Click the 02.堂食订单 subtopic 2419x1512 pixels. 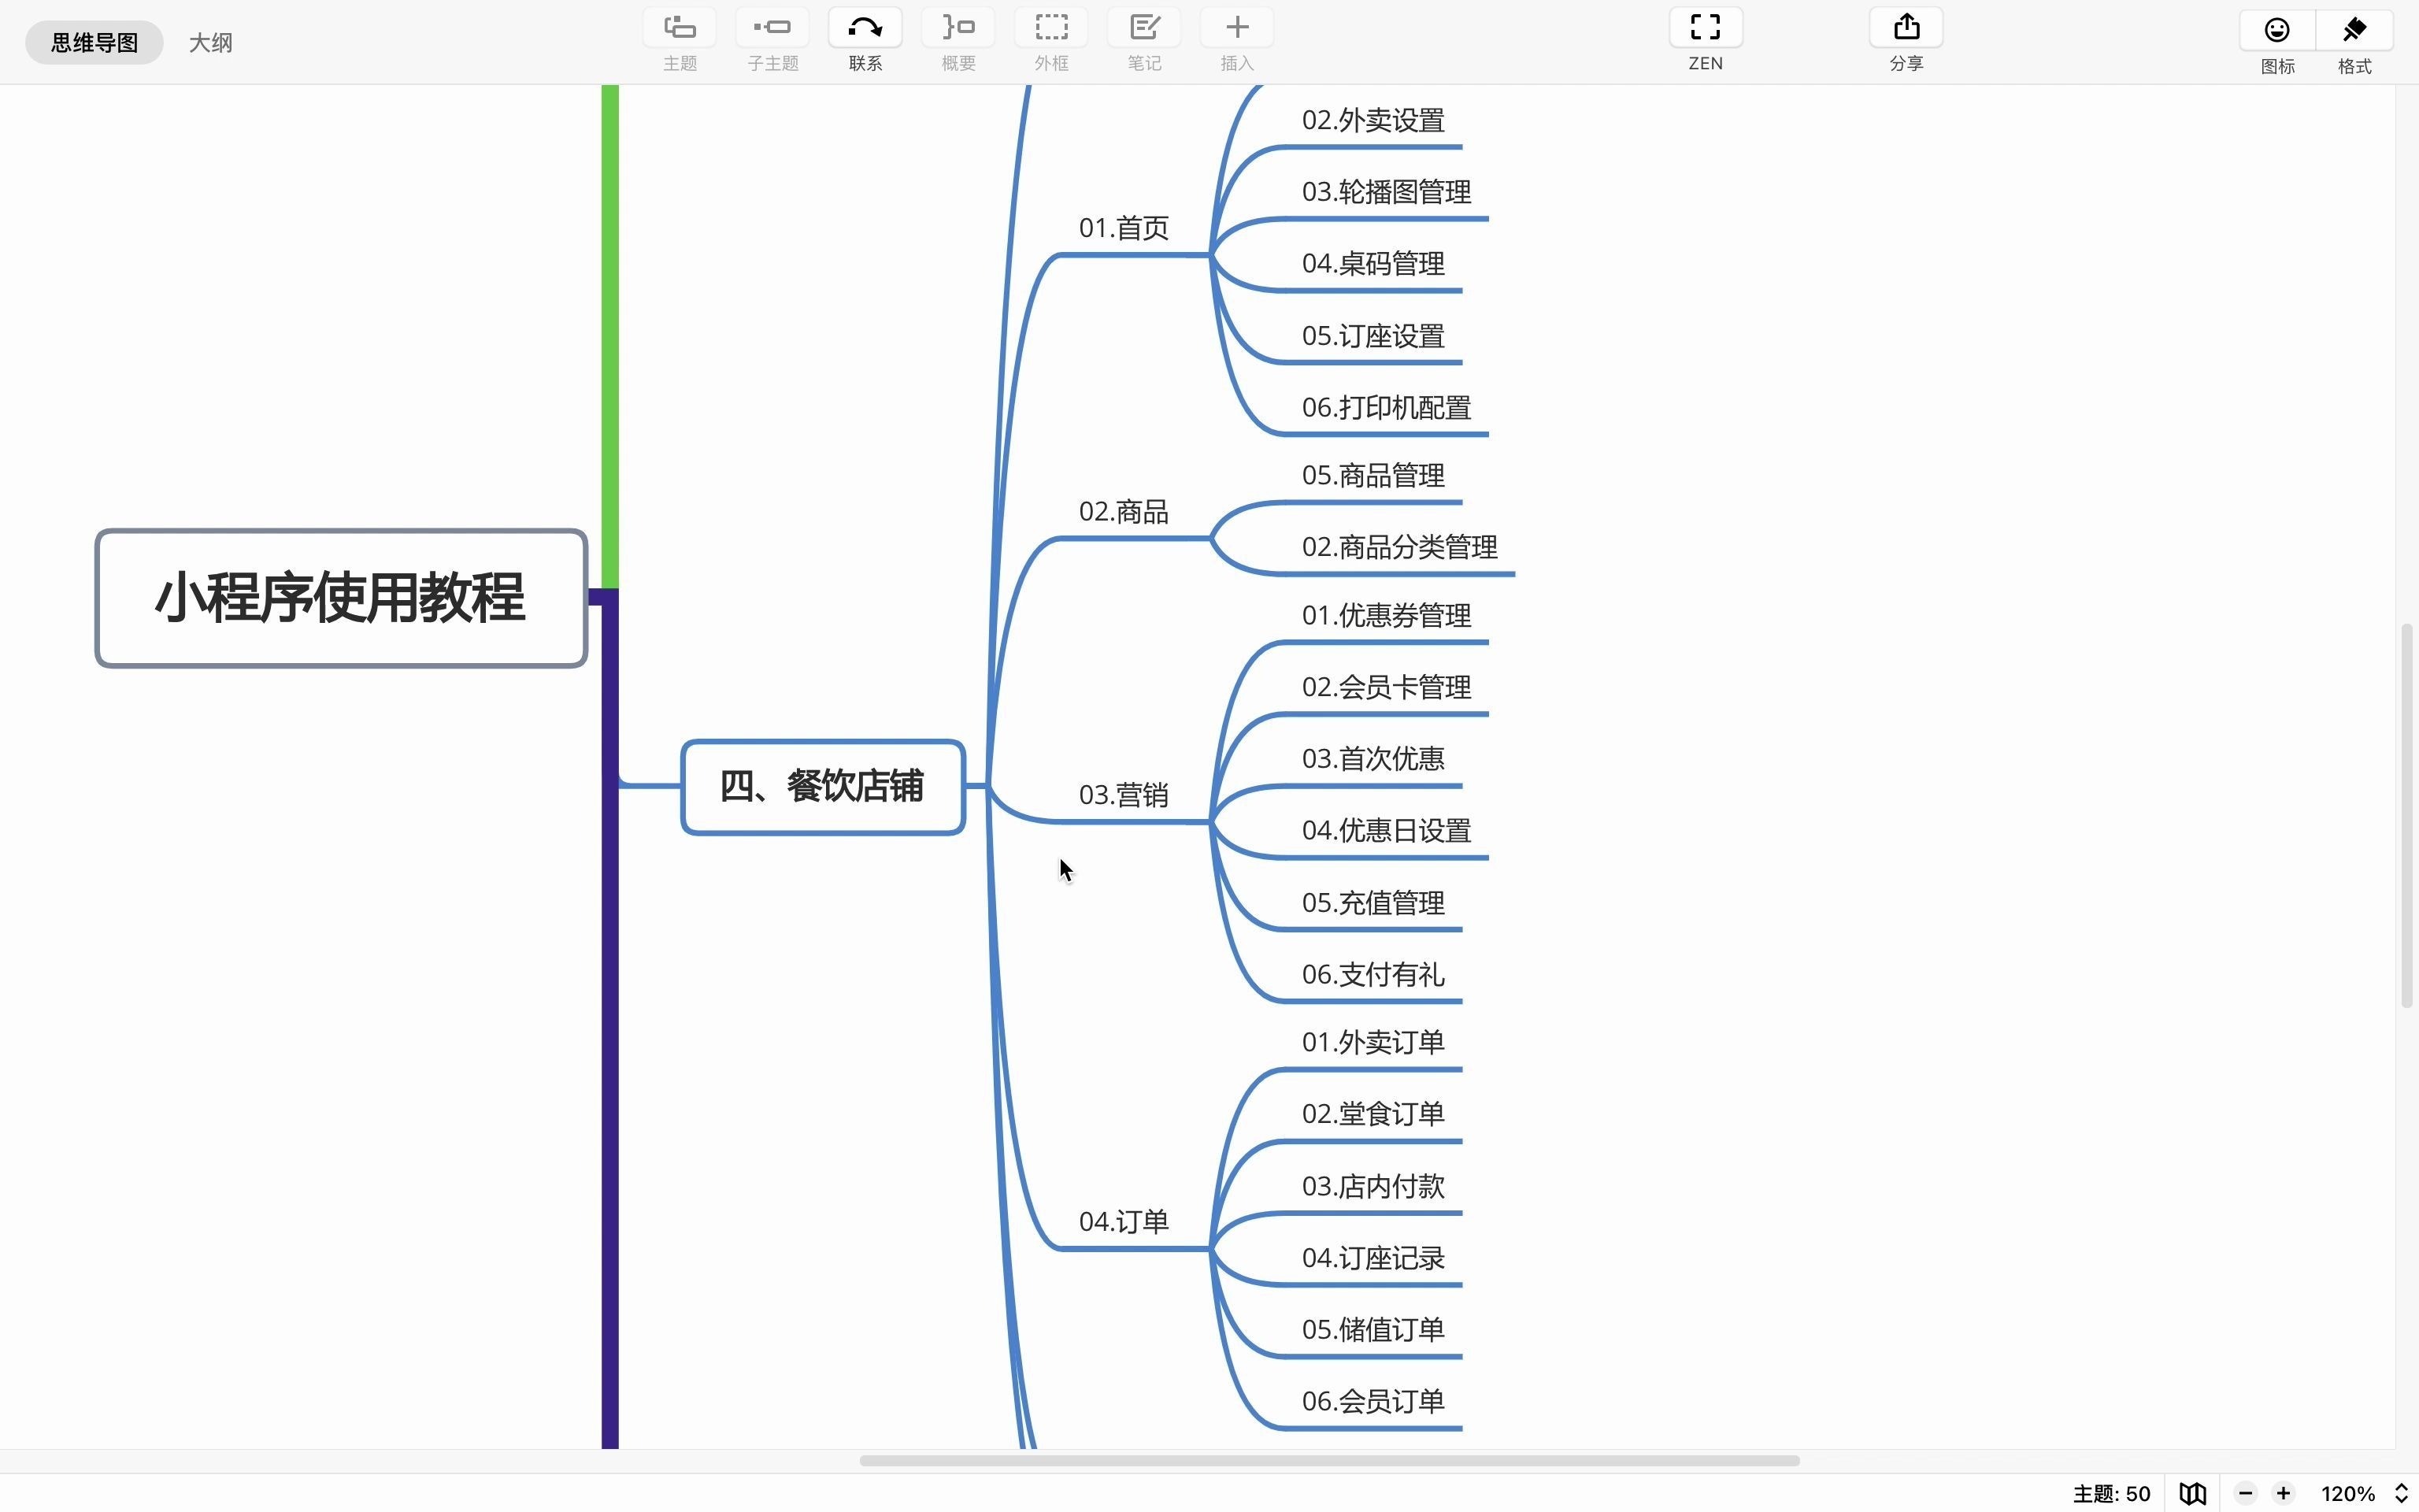(1372, 1114)
